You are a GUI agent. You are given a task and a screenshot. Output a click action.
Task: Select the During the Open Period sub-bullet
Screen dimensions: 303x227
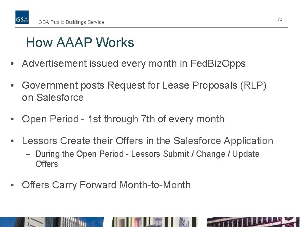[x=147, y=159]
